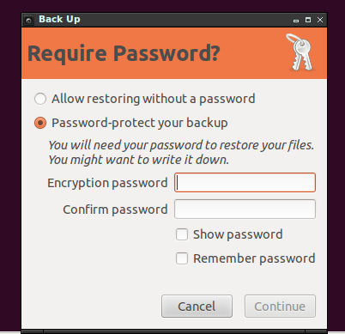Minimize the Back Up window
The height and width of the screenshot is (334, 345).
tap(296, 21)
